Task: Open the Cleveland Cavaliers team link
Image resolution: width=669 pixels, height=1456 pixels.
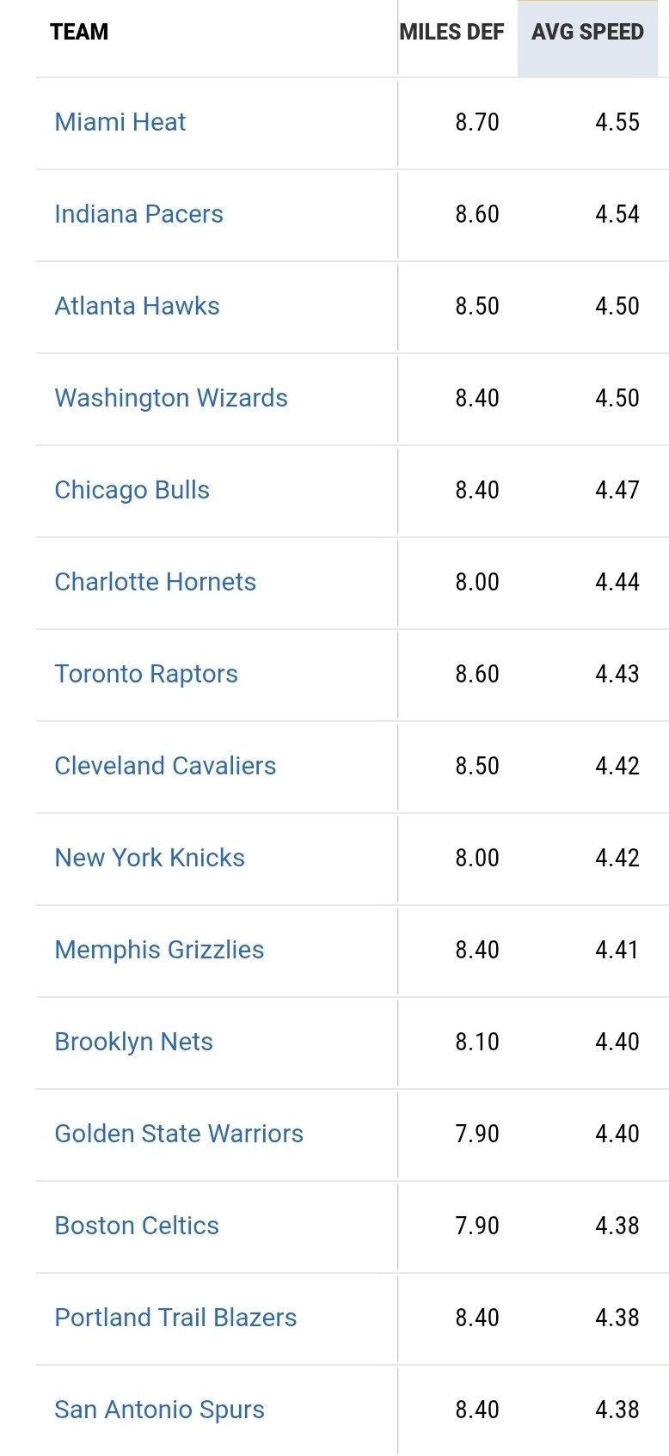Action: point(165,766)
